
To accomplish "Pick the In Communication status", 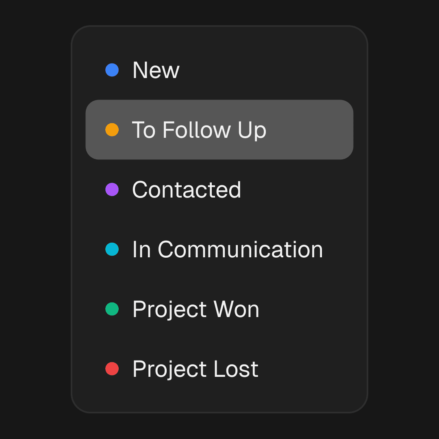I will point(227,250).
